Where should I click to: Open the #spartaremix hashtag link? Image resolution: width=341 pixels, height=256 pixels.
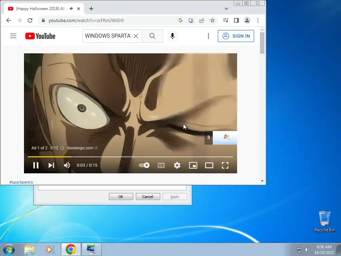[x=21, y=182]
